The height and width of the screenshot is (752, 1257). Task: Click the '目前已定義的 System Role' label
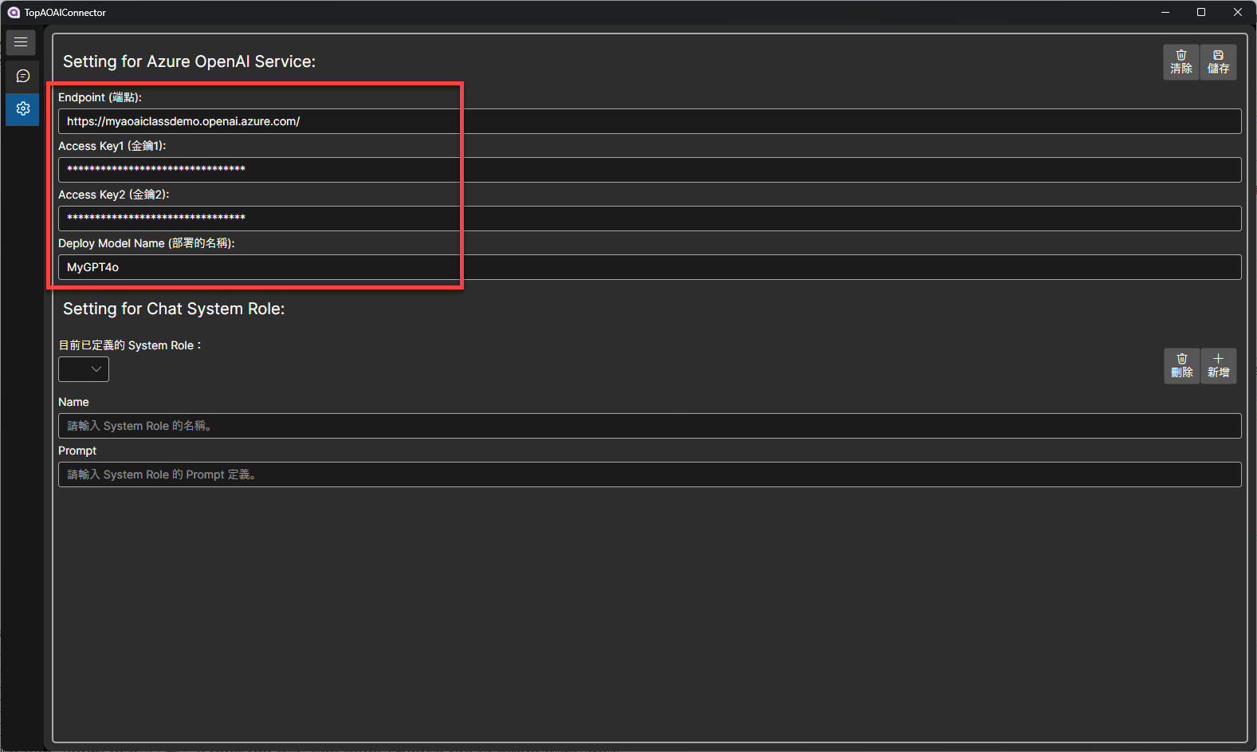[x=130, y=345]
